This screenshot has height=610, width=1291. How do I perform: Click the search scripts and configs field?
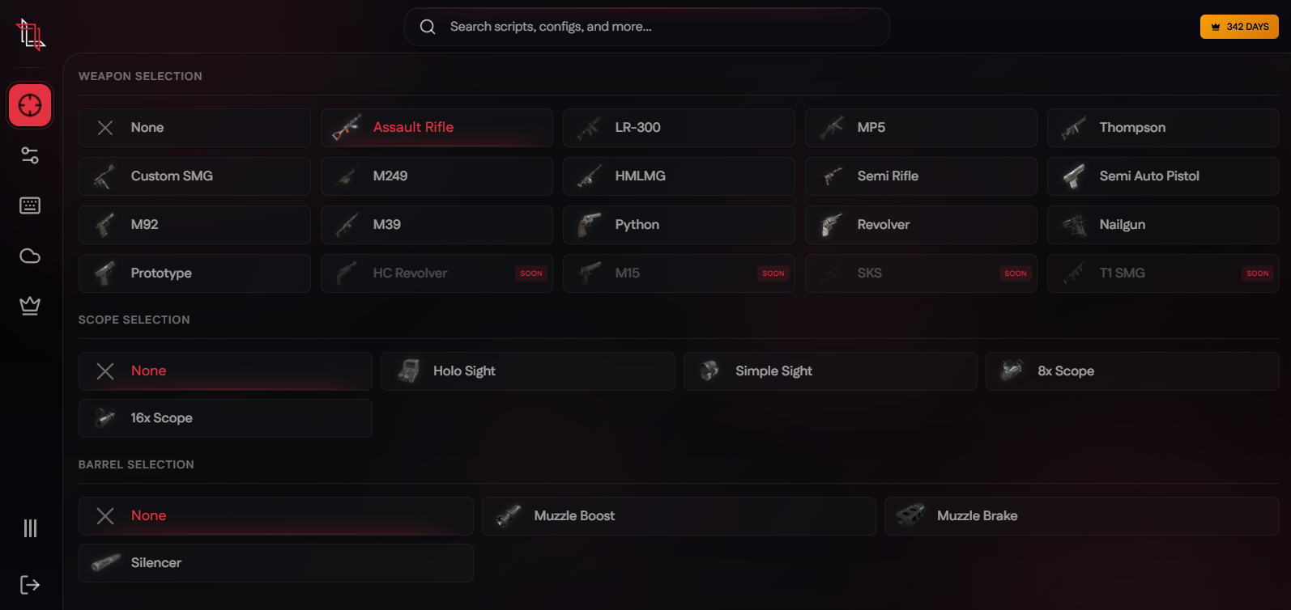click(646, 27)
